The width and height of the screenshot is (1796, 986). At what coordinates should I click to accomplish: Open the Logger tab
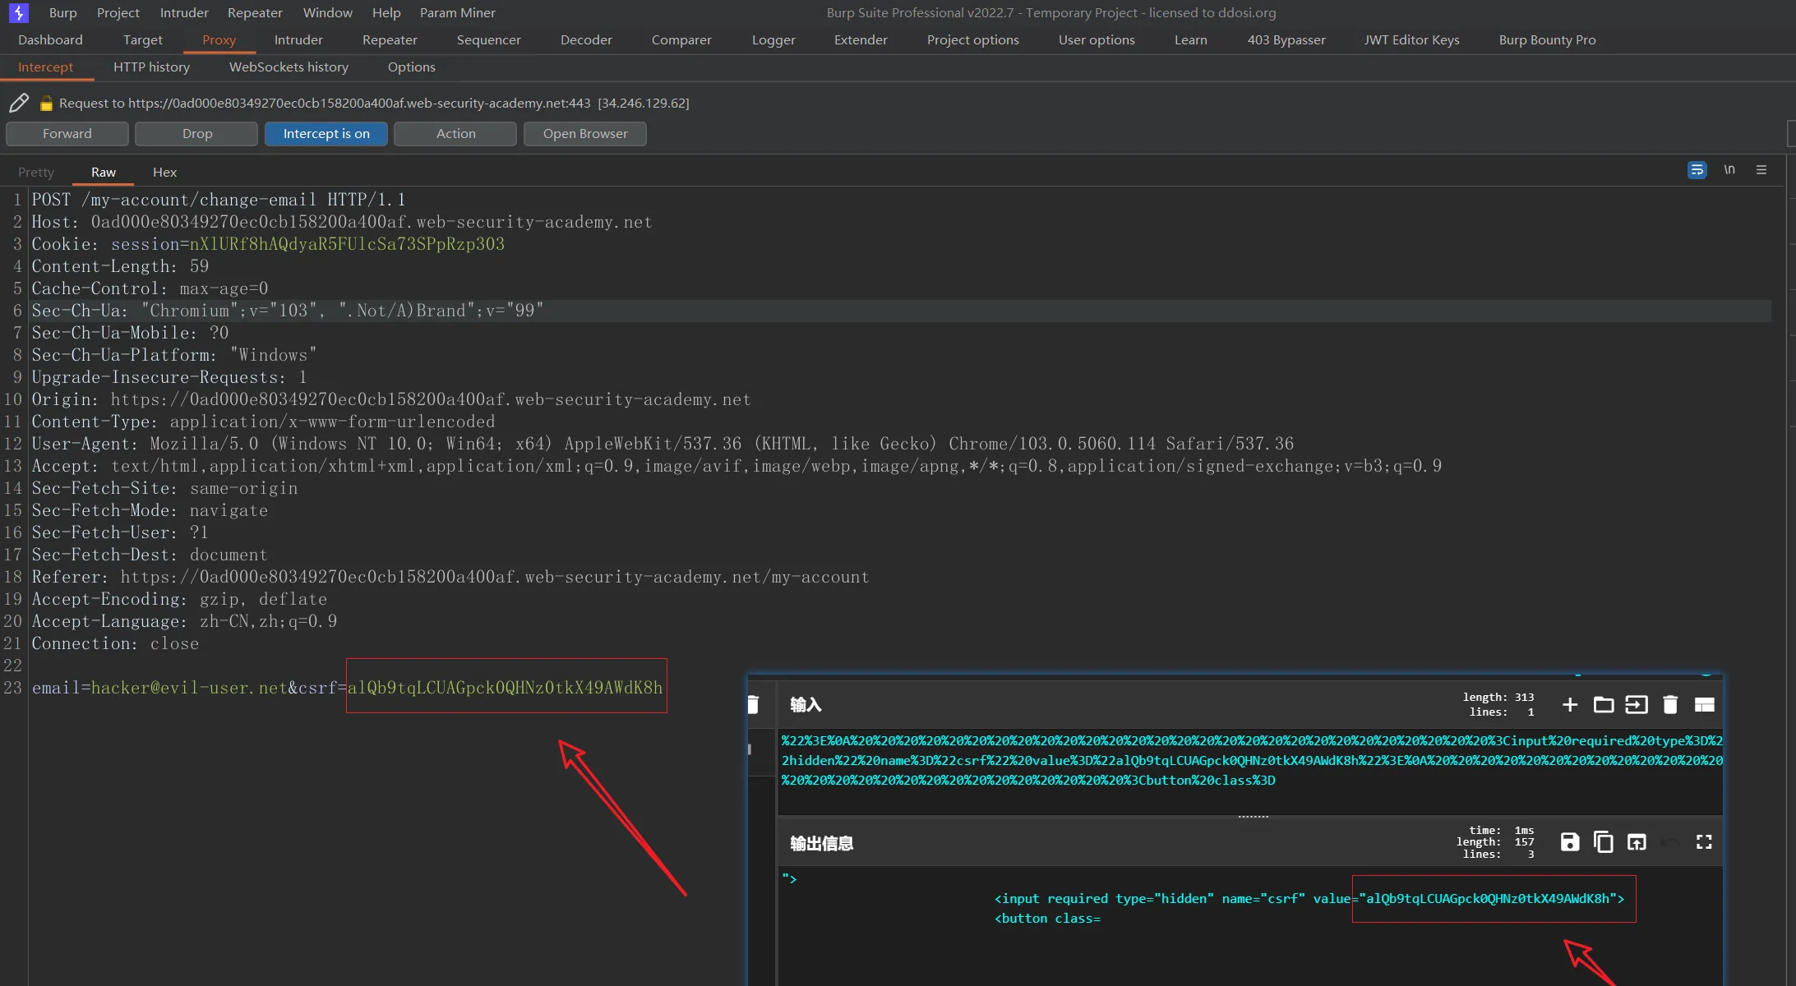click(773, 39)
